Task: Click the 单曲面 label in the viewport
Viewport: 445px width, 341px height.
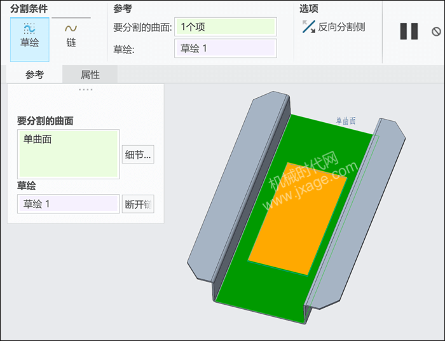Action: pyautogui.click(x=346, y=121)
